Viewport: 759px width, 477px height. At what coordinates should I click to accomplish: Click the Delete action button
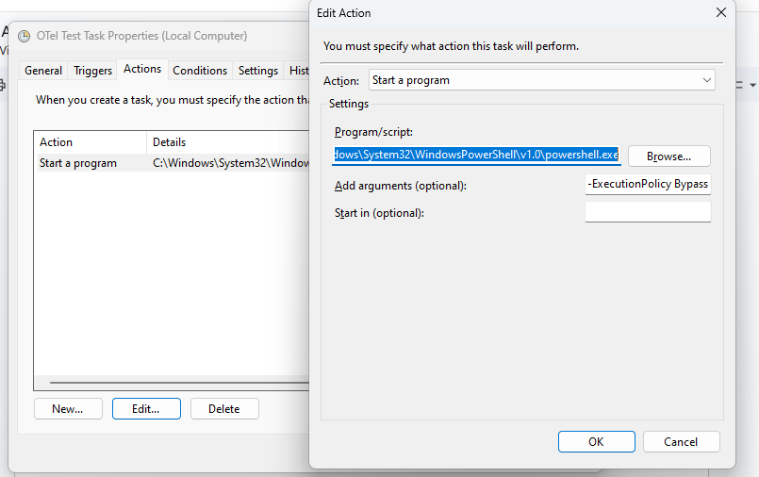(224, 409)
